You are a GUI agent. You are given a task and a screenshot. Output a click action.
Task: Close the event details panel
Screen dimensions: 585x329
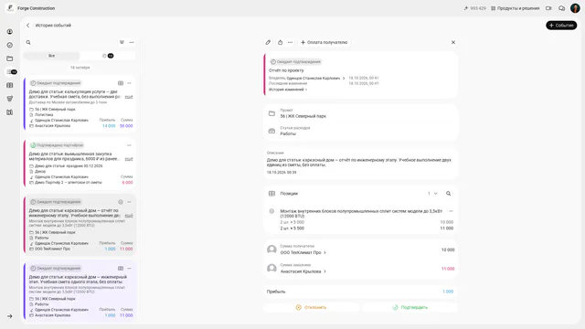(x=453, y=43)
